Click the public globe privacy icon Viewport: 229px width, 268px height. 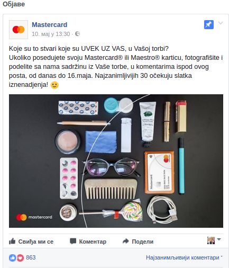click(77, 34)
